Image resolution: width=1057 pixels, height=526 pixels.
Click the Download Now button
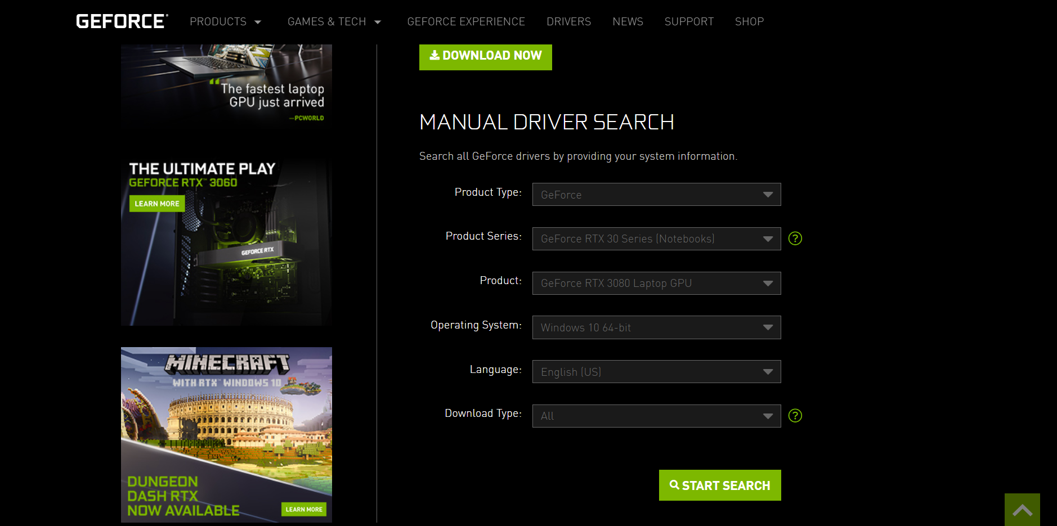(485, 57)
